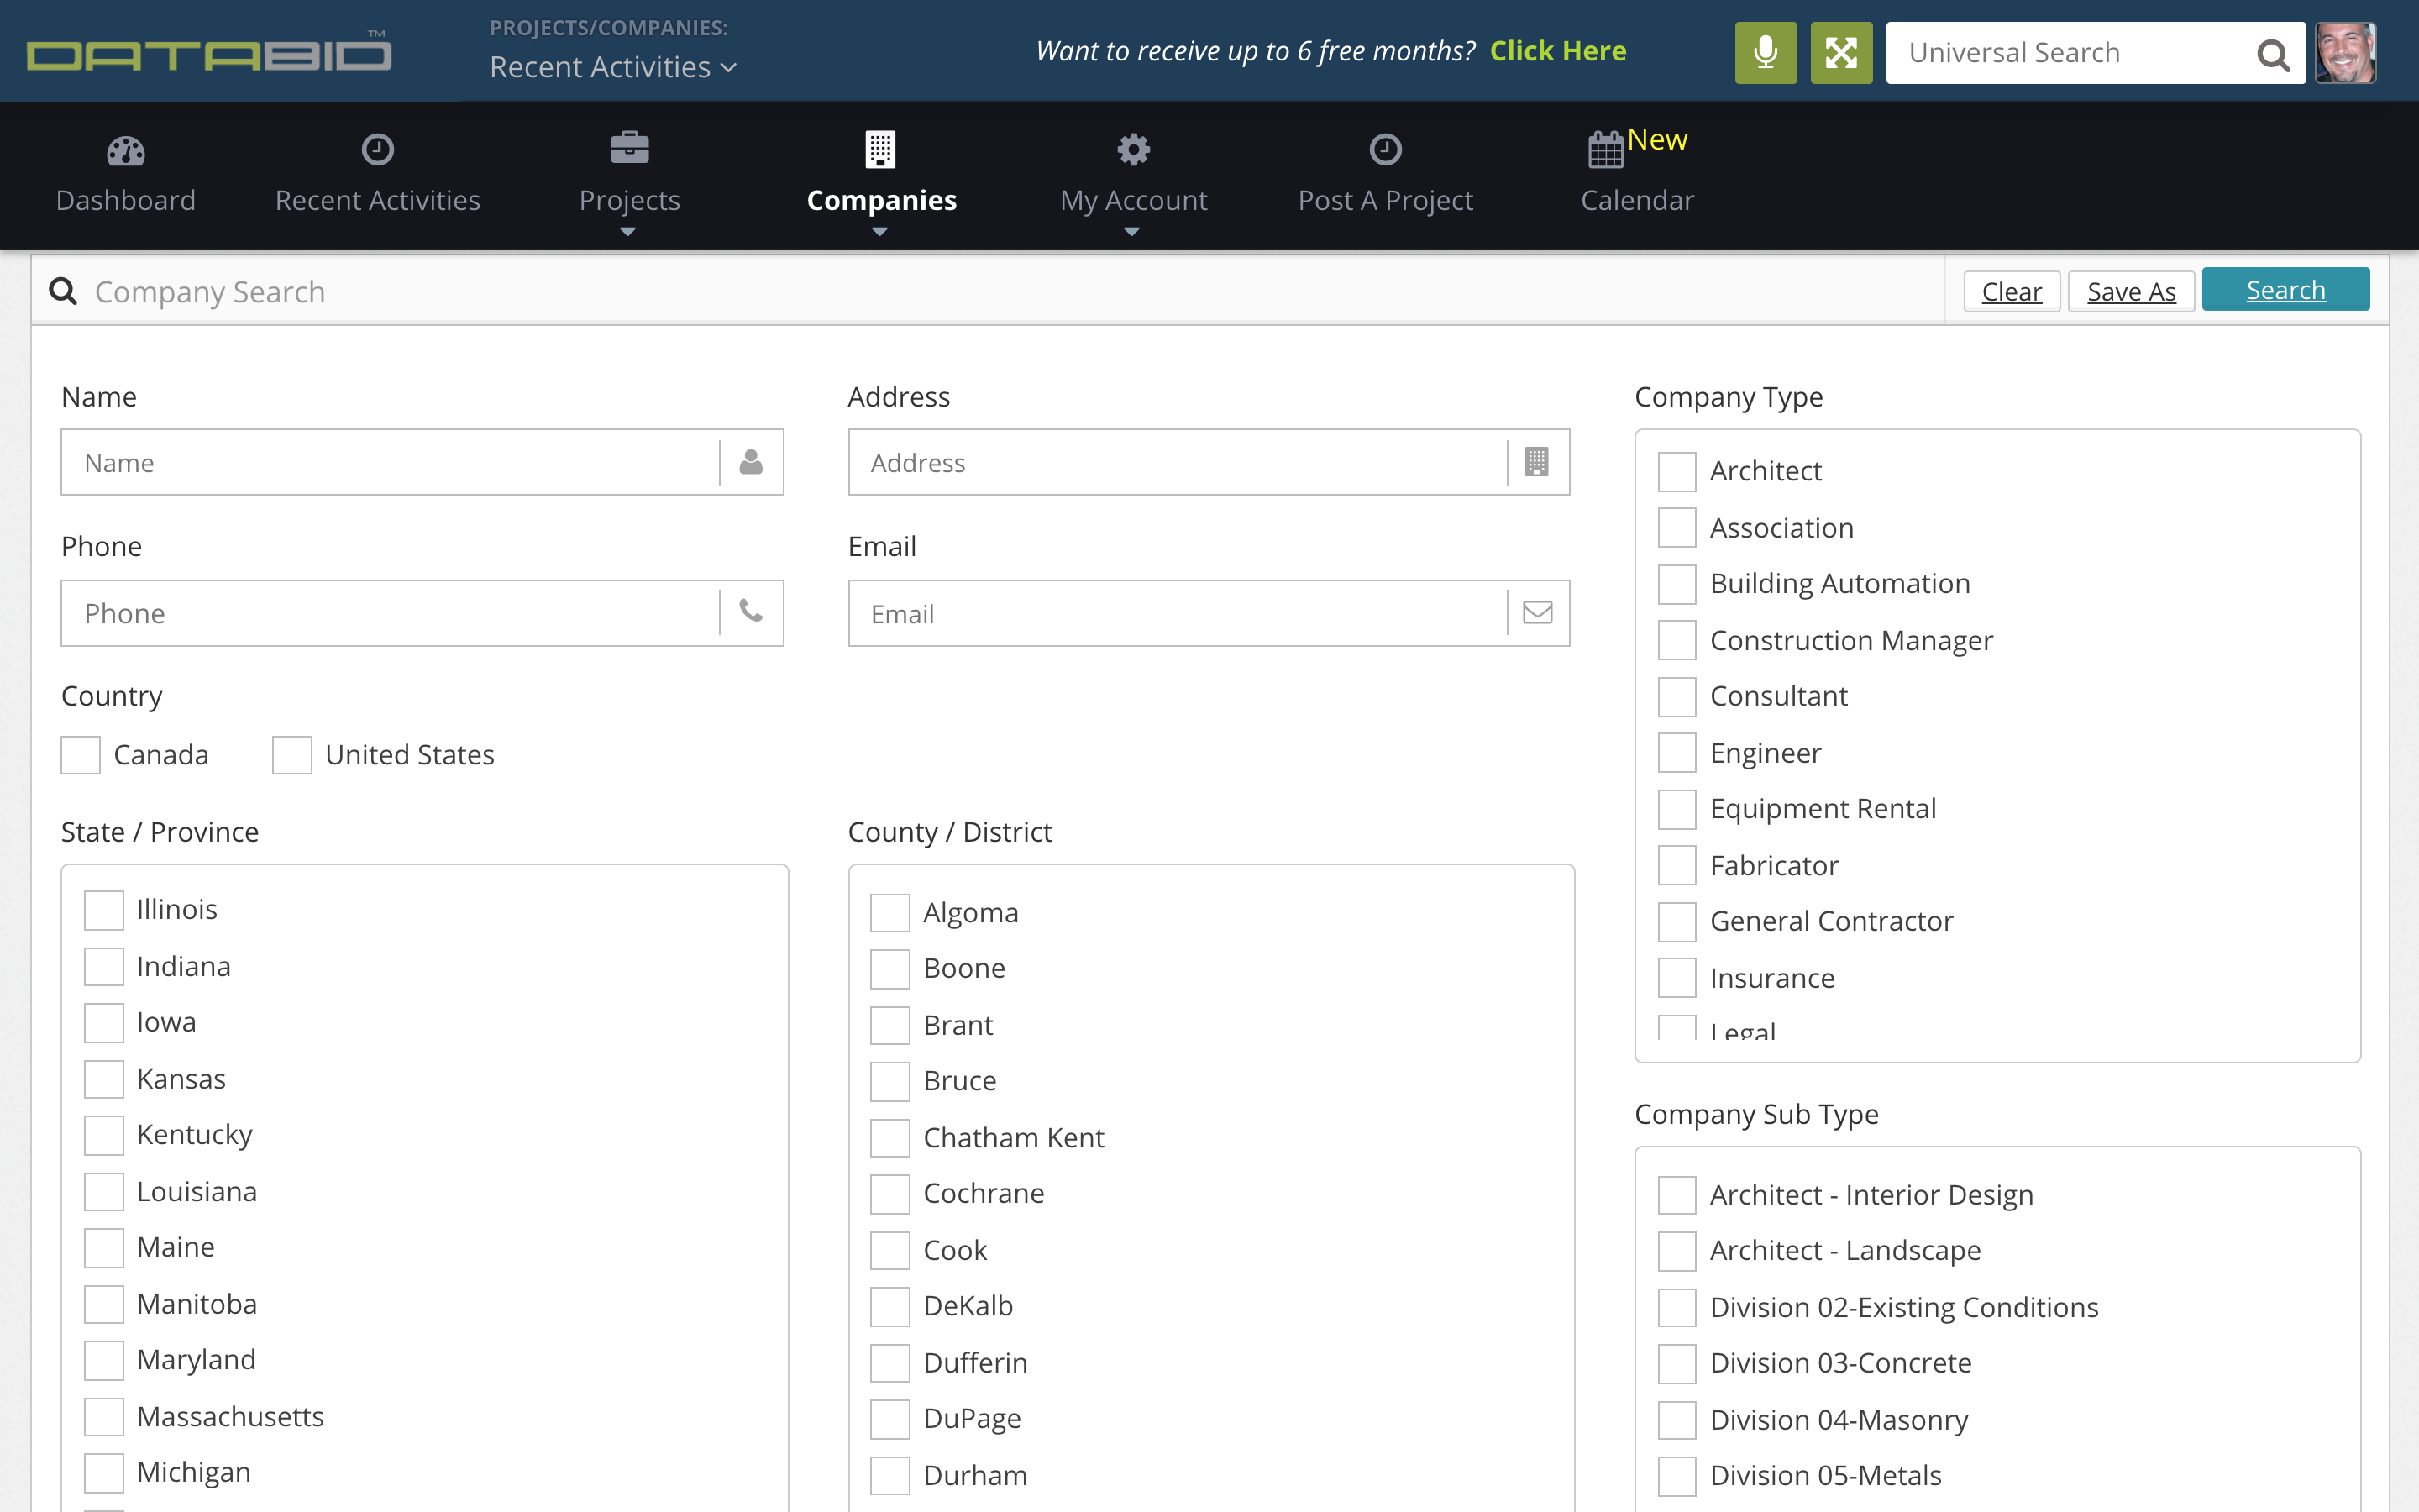Screen dimensions: 2419x1512
Task: Check Equipment Rental company type
Action: point(1677,809)
